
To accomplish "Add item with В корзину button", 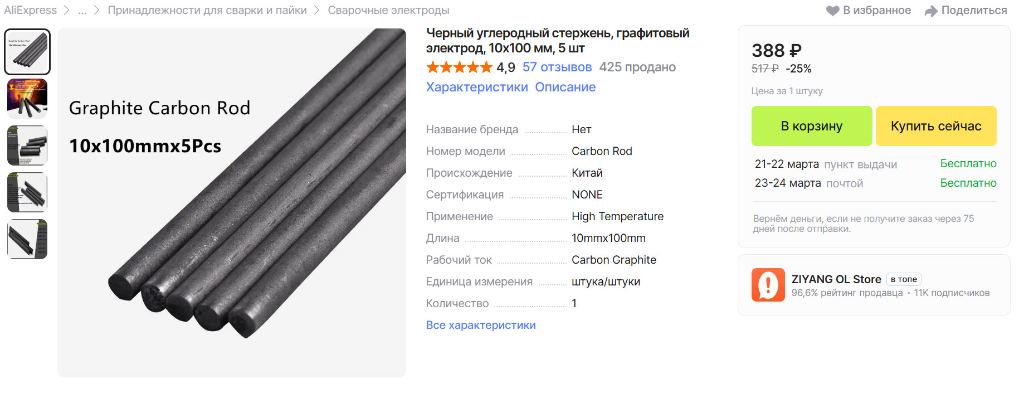I will [811, 126].
